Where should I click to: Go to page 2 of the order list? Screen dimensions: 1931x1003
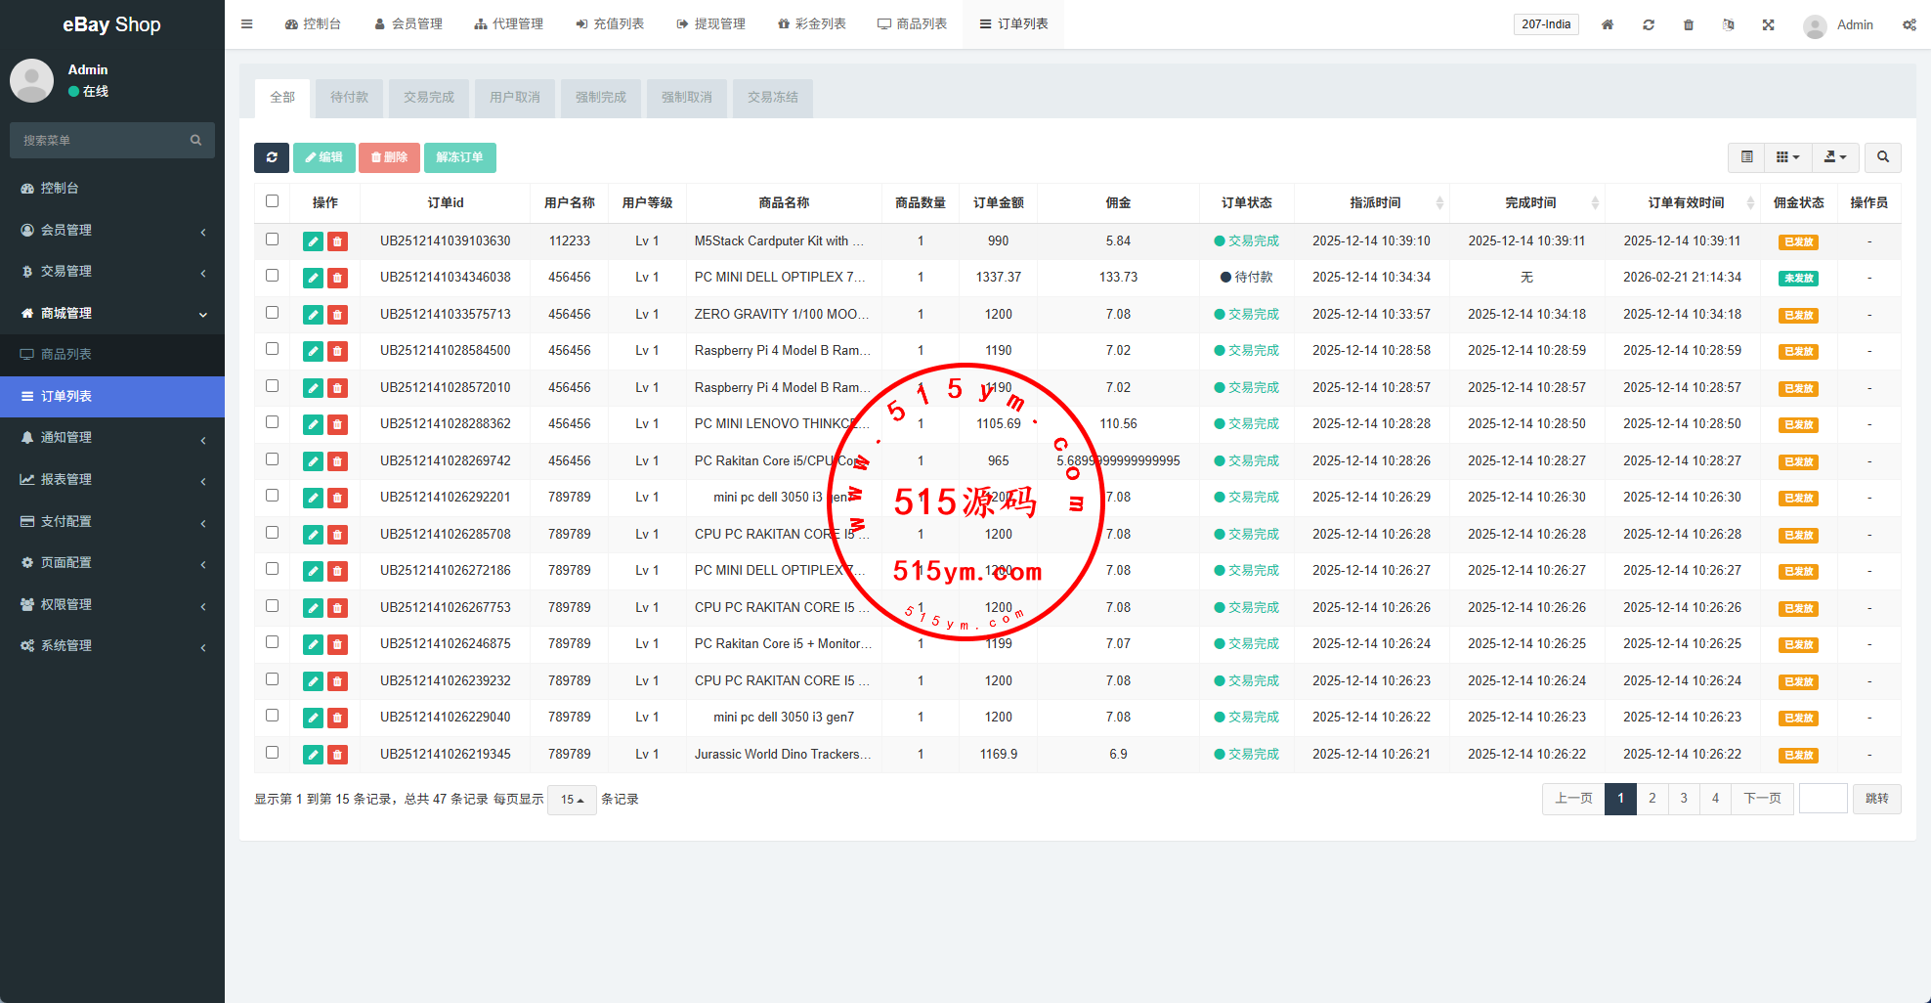(x=1652, y=799)
